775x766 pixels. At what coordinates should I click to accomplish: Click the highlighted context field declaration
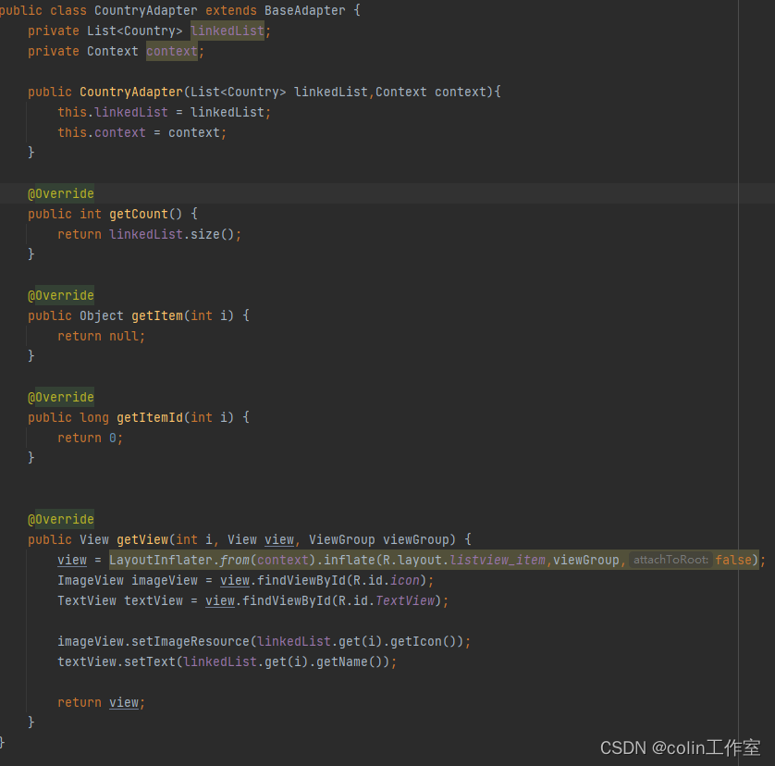click(172, 51)
